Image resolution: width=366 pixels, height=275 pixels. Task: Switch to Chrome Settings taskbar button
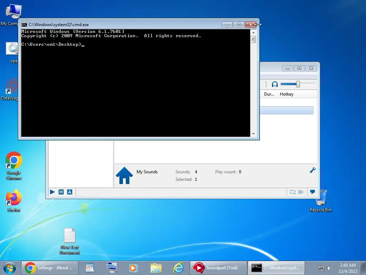tap(49, 268)
